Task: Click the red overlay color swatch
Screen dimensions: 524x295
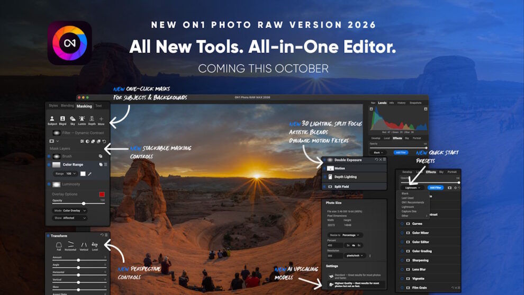Action: (102, 194)
